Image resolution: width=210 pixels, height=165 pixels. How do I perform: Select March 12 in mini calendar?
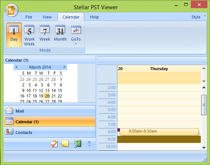coord(41,90)
